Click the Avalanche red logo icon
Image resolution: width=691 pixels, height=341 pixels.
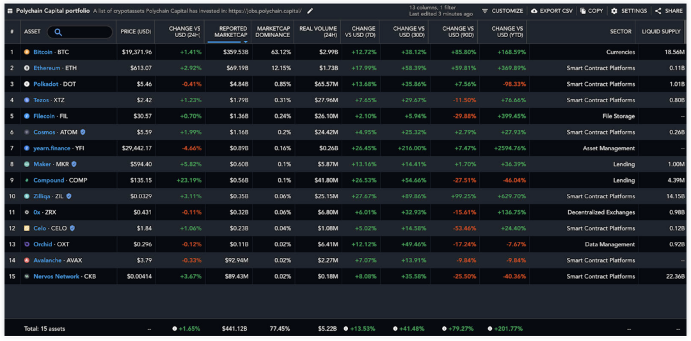coord(27,260)
